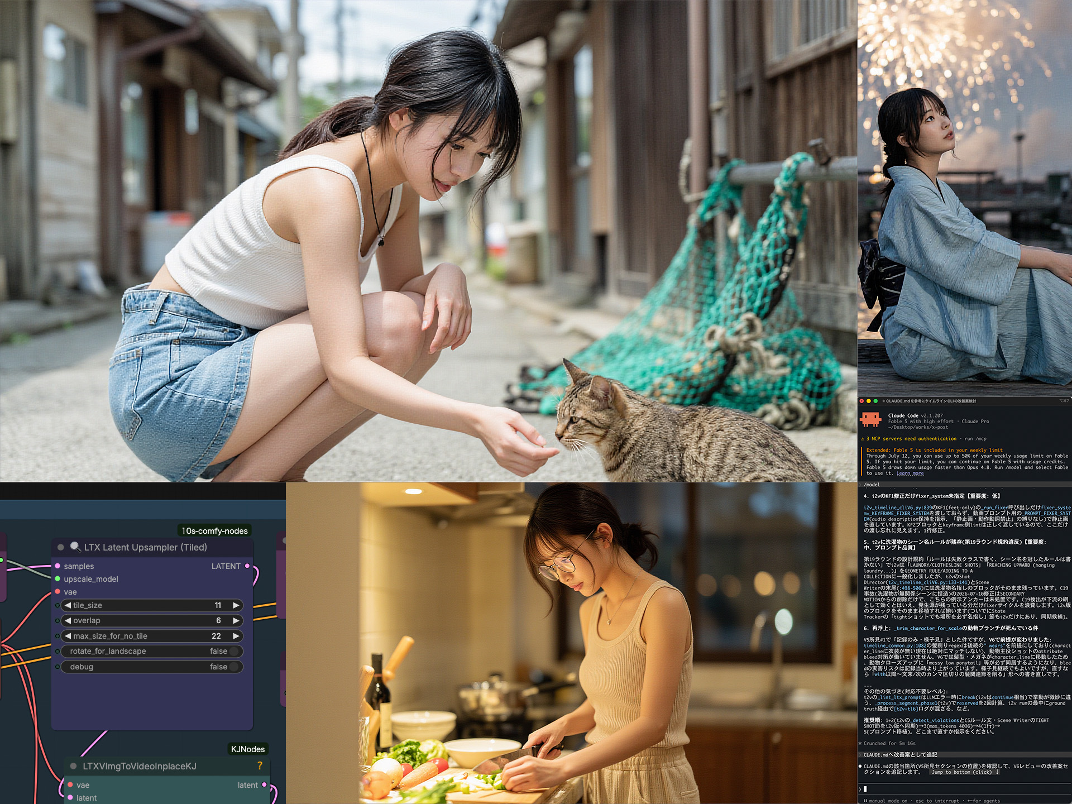Image resolution: width=1072 pixels, height=804 pixels.
Task: Open the yukata fireworks photo
Action: [x=965, y=198]
